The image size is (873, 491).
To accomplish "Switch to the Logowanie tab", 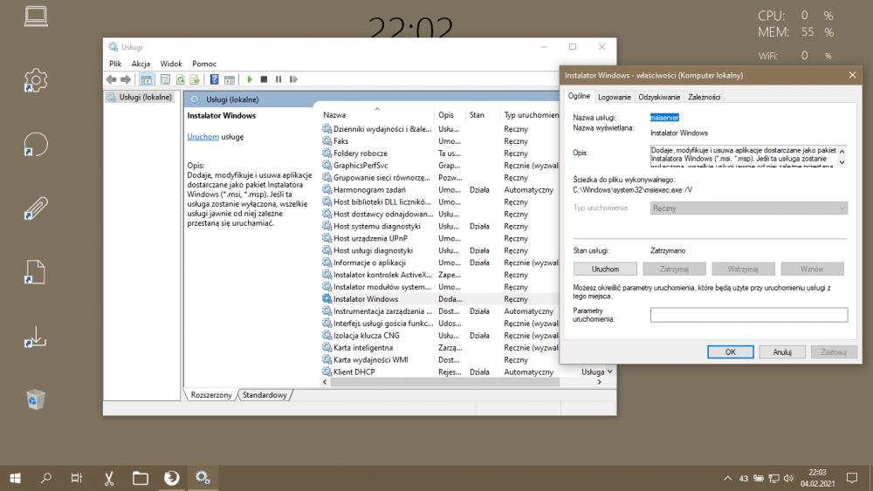I will 615,97.
